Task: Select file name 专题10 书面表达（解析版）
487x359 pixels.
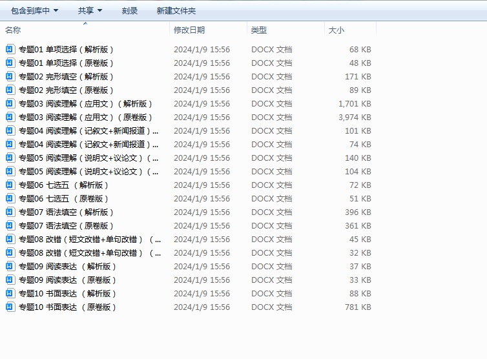Action: (68, 294)
